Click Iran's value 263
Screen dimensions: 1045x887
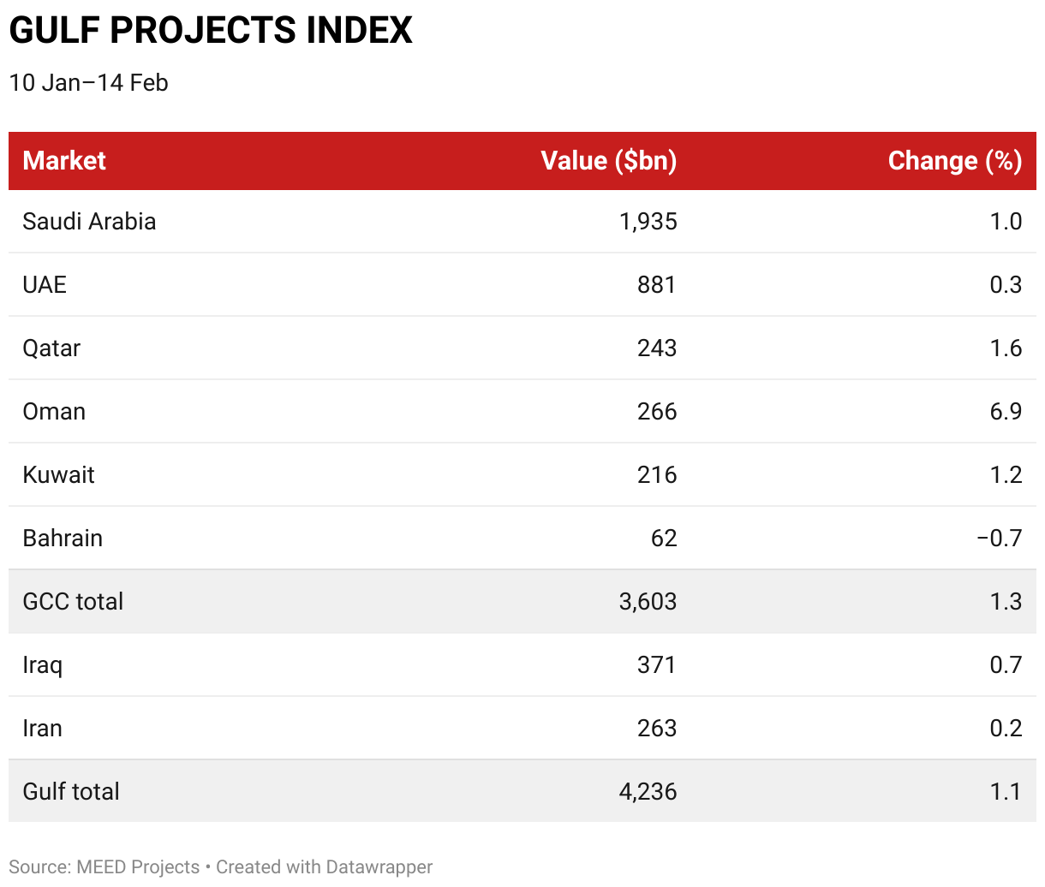pyautogui.click(x=657, y=729)
